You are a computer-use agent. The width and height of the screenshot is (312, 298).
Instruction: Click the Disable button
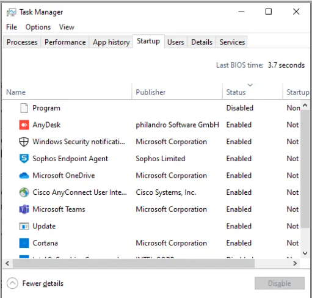click(280, 283)
